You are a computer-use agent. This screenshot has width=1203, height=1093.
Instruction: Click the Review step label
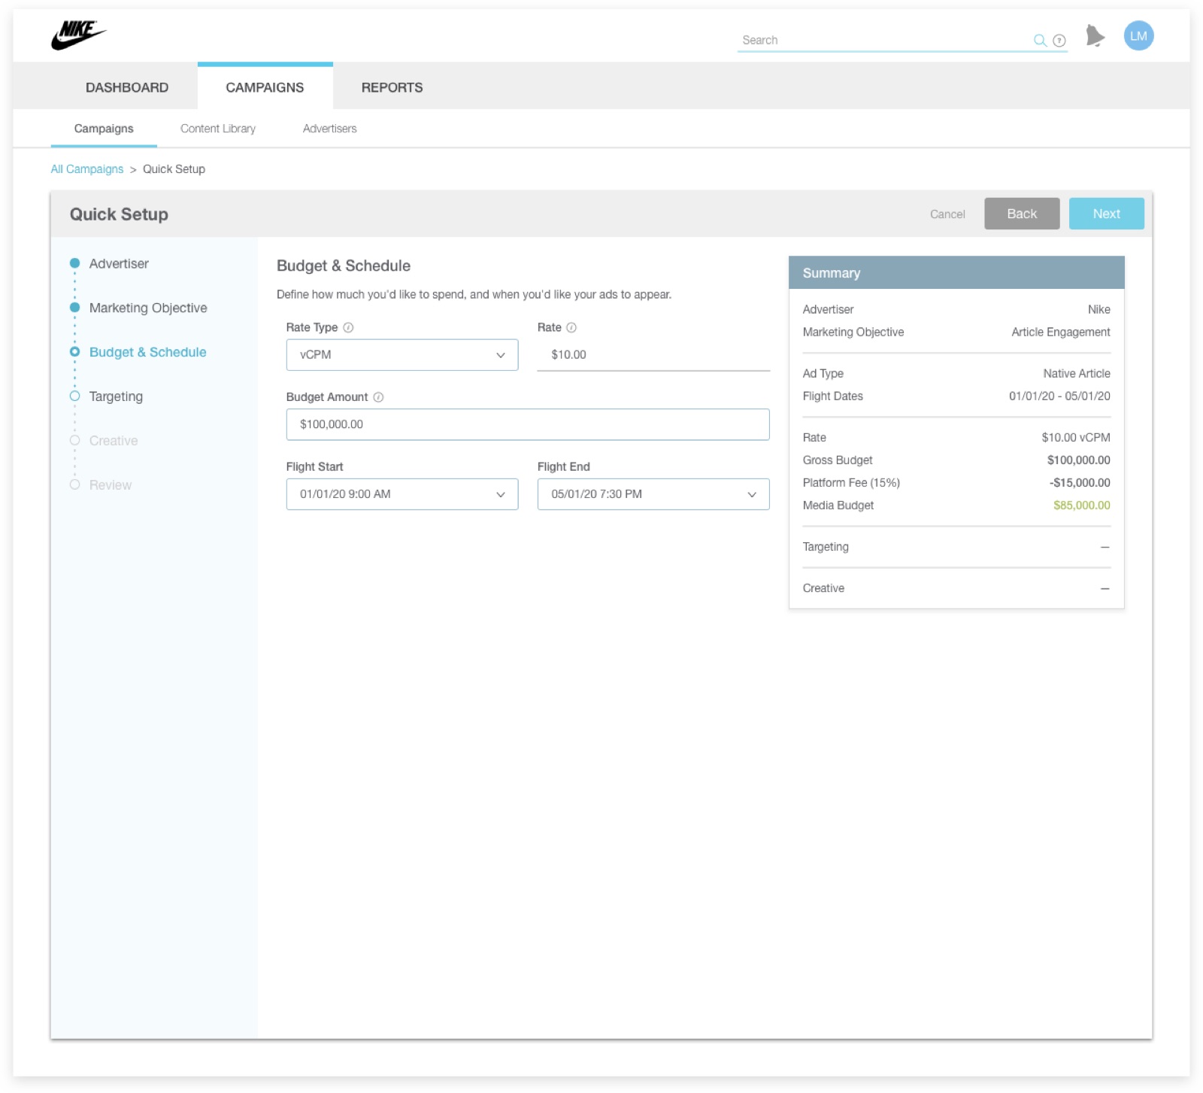tap(111, 485)
